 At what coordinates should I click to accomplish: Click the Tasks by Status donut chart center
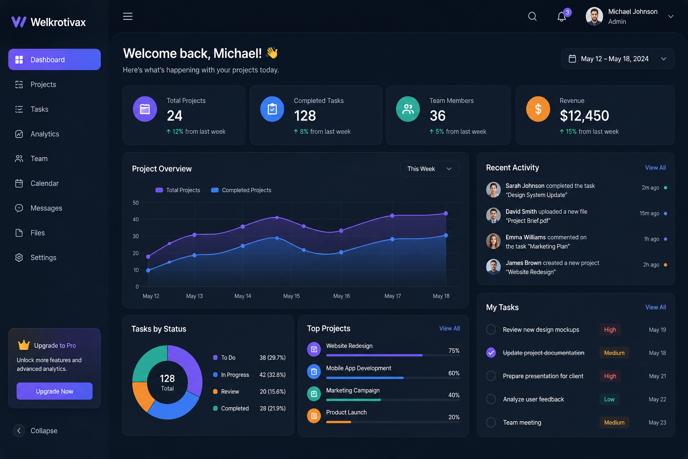point(168,382)
